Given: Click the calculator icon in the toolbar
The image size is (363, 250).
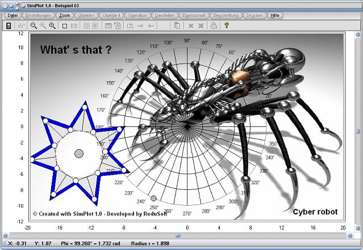Looking at the screenshot, I should click(9, 26).
